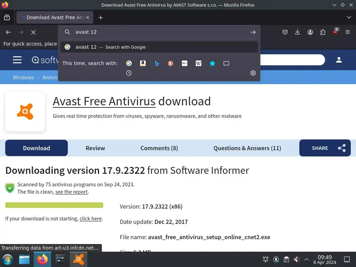Viewport: 356px width, 267px height.
Task: Click the SHARE button
Action: (x=325, y=148)
